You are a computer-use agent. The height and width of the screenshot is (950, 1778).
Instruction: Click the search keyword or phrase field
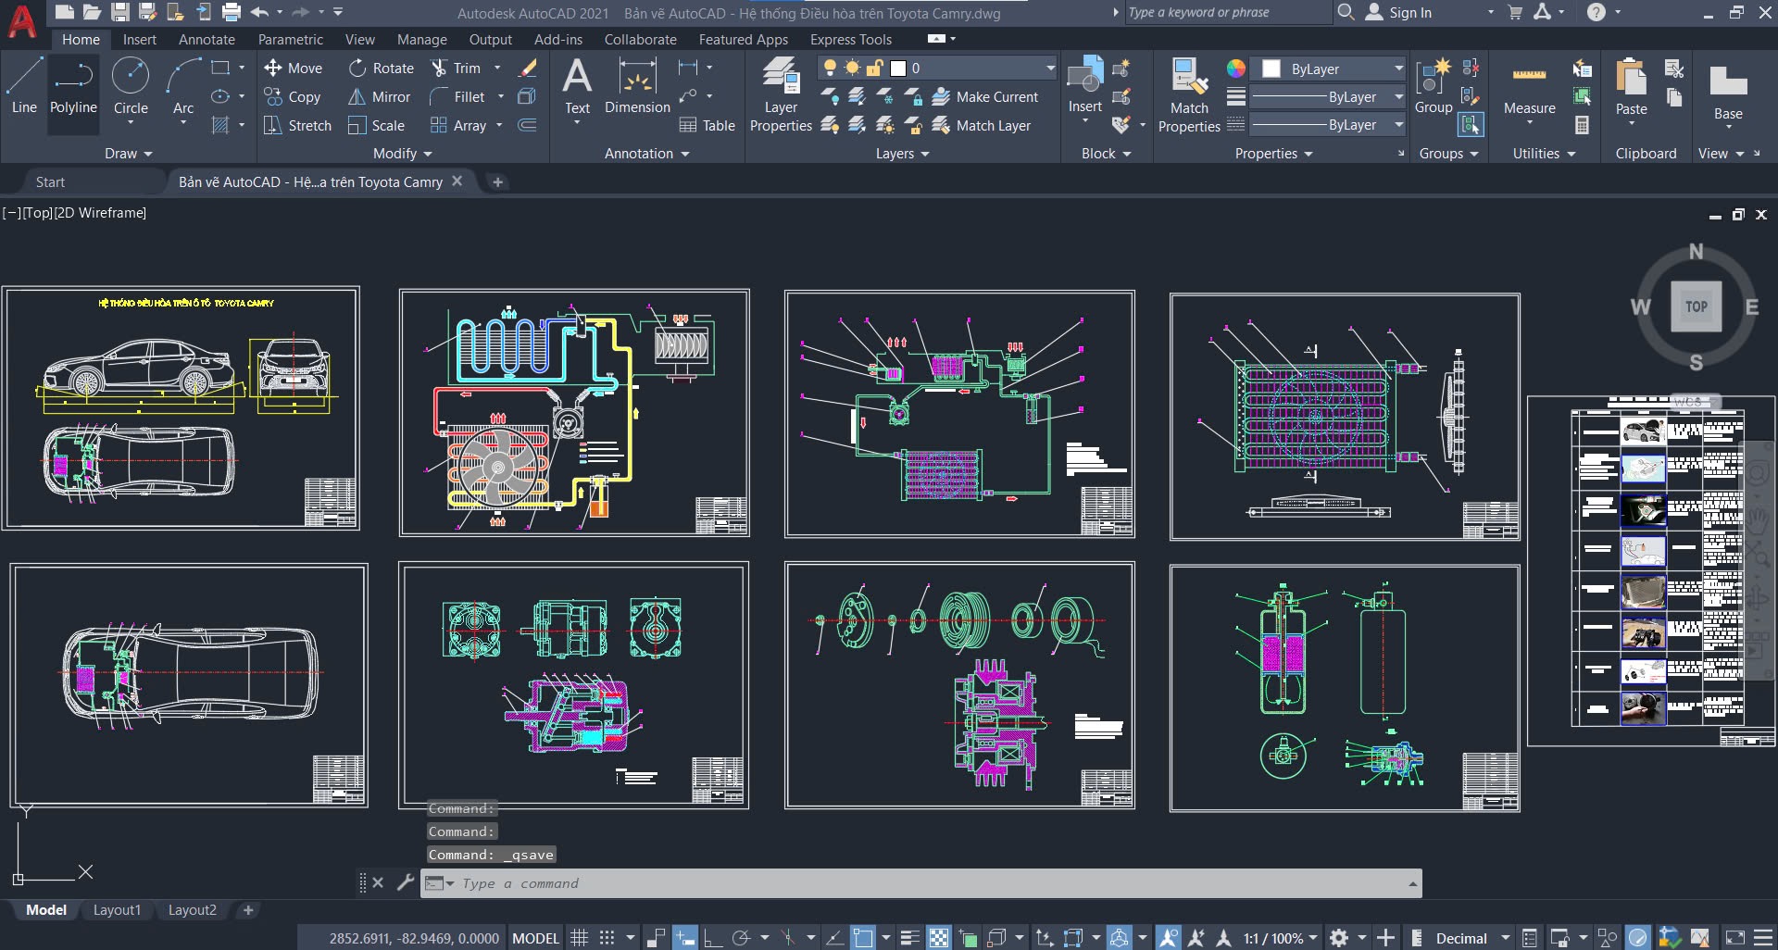1227,12
